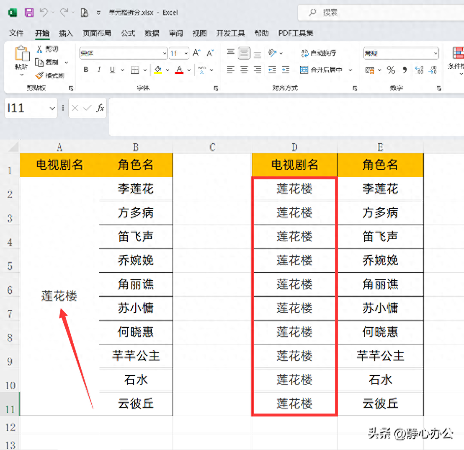Toggle Bold formatting
Image resolution: width=464 pixels, height=450 pixels.
[86, 70]
